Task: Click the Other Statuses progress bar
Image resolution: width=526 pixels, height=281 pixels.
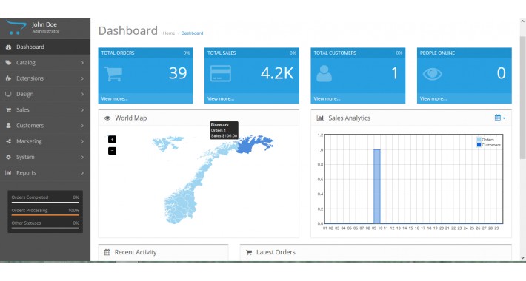Action: (45, 228)
